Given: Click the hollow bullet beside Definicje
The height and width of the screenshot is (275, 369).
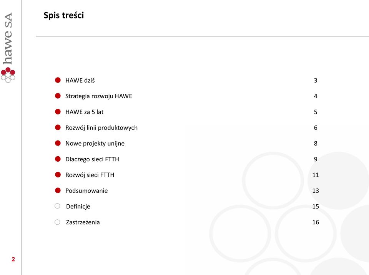Looking at the screenshot, I should [57, 206].
